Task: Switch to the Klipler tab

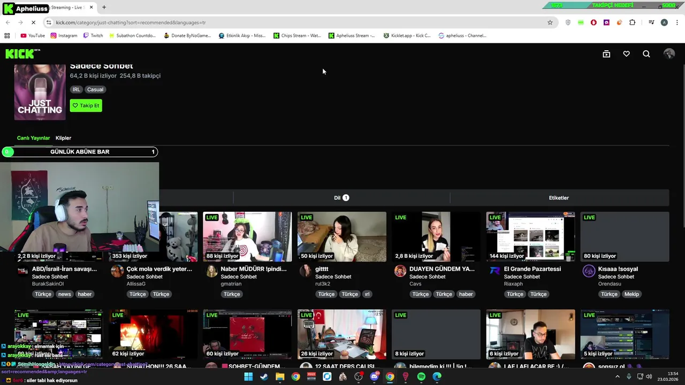Action: [x=63, y=138]
